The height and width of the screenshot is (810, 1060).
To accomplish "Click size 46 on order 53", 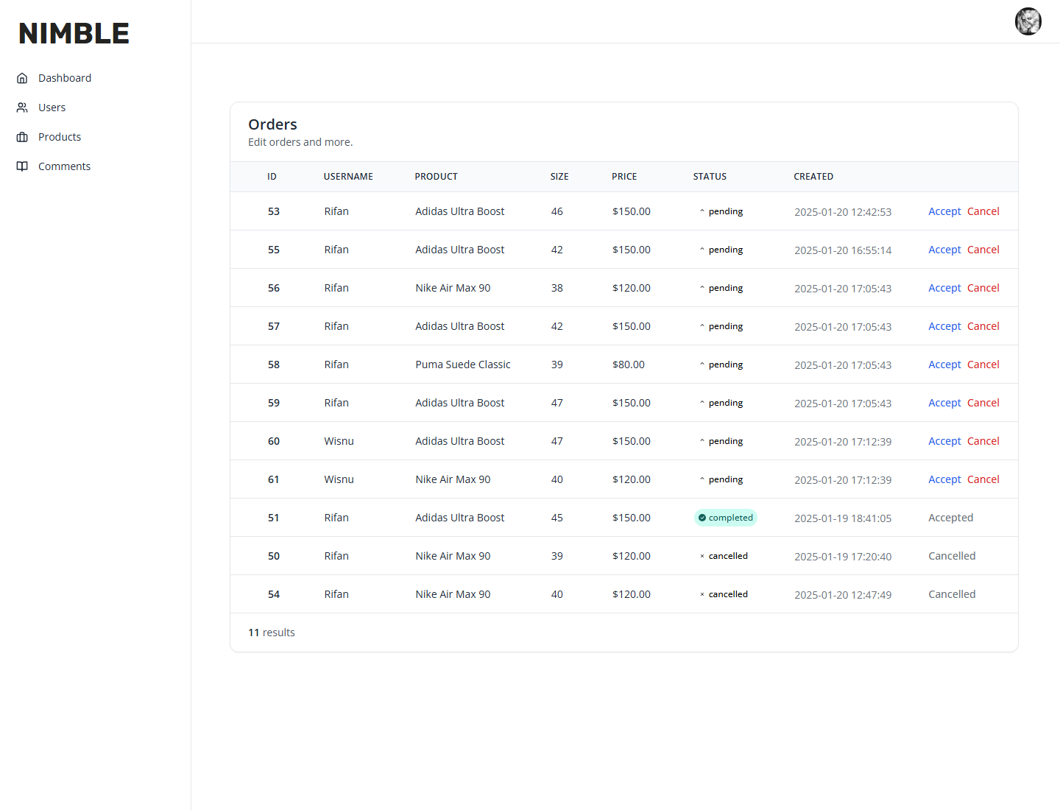I will click(x=556, y=211).
